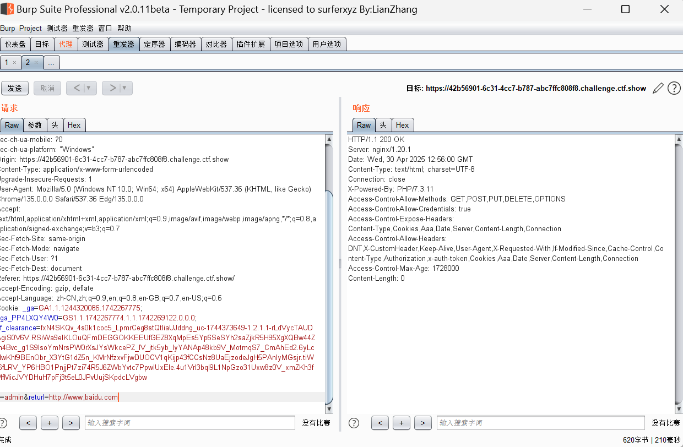Click the X-Powered-By: PHP/7.3.11 header line
Viewport: 683px width, 447px height.
[391, 189]
